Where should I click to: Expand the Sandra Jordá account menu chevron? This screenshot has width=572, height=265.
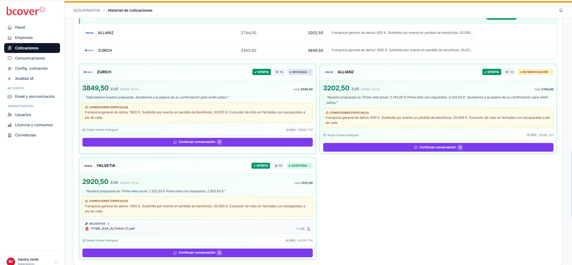click(56, 262)
